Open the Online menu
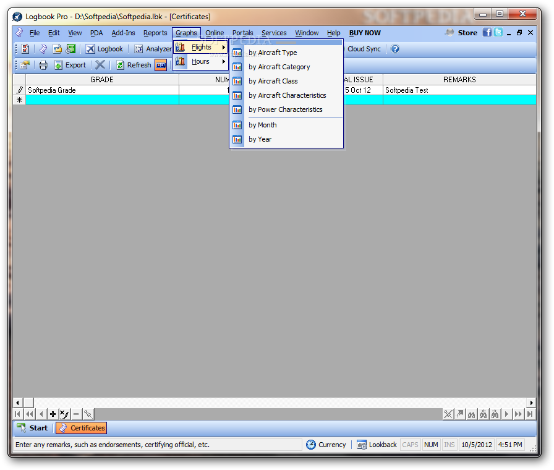Screen dimensions: 554x470 [x=215, y=33]
